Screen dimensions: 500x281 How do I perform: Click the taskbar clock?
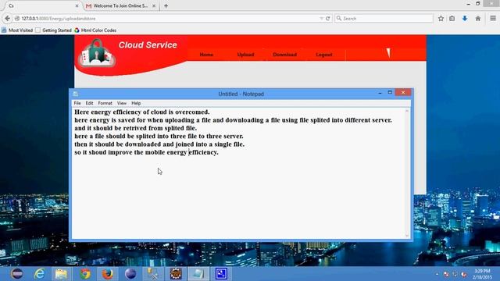point(483,274)
